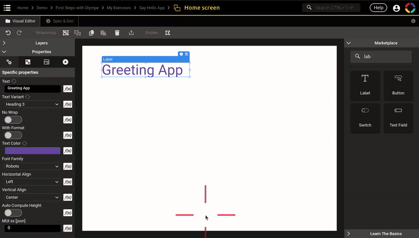The height and width of the screenshot is (238, 419).
Task: Click the f(x) button beside Text field
Action: click(x=68, y=88)
